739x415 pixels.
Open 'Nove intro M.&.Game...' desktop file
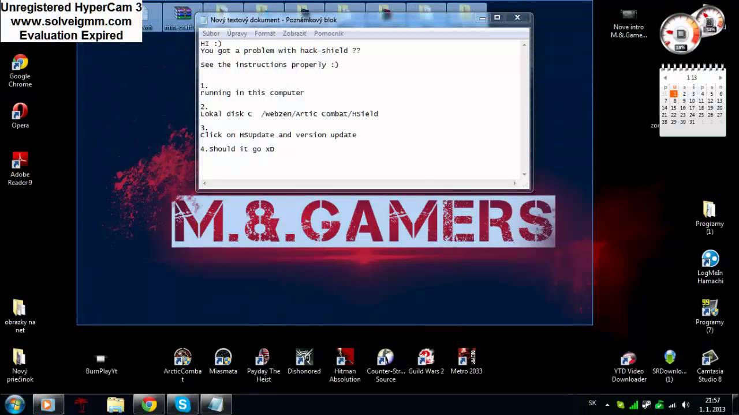[629, 23]
